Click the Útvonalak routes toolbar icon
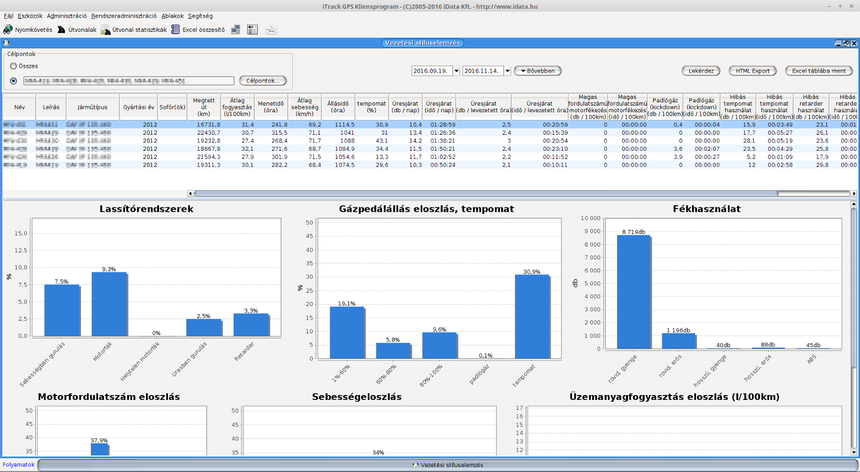 [62, 30]
